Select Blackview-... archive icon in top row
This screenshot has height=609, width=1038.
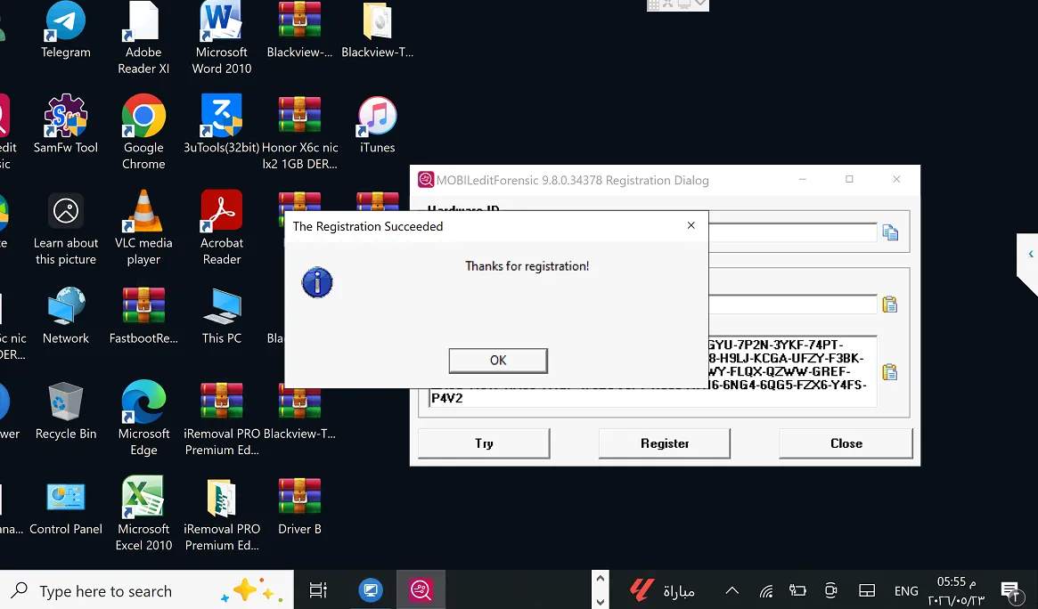[x=300, y=29]
